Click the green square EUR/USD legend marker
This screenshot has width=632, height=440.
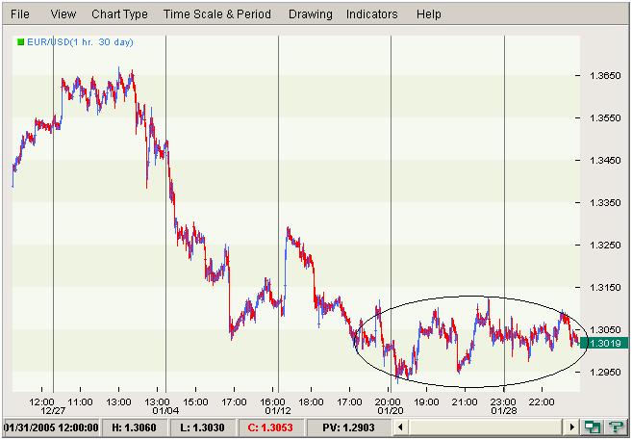coord(20,42)
